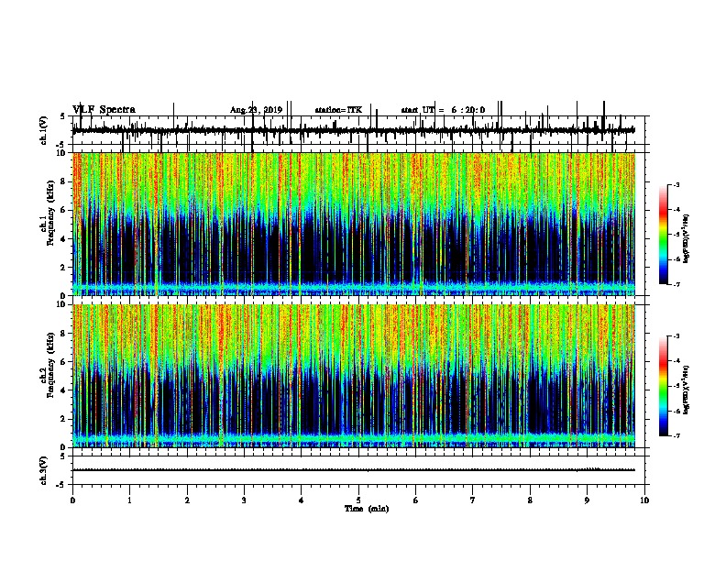Click inside the ch.1 spectrogram plot

[354, 224]
